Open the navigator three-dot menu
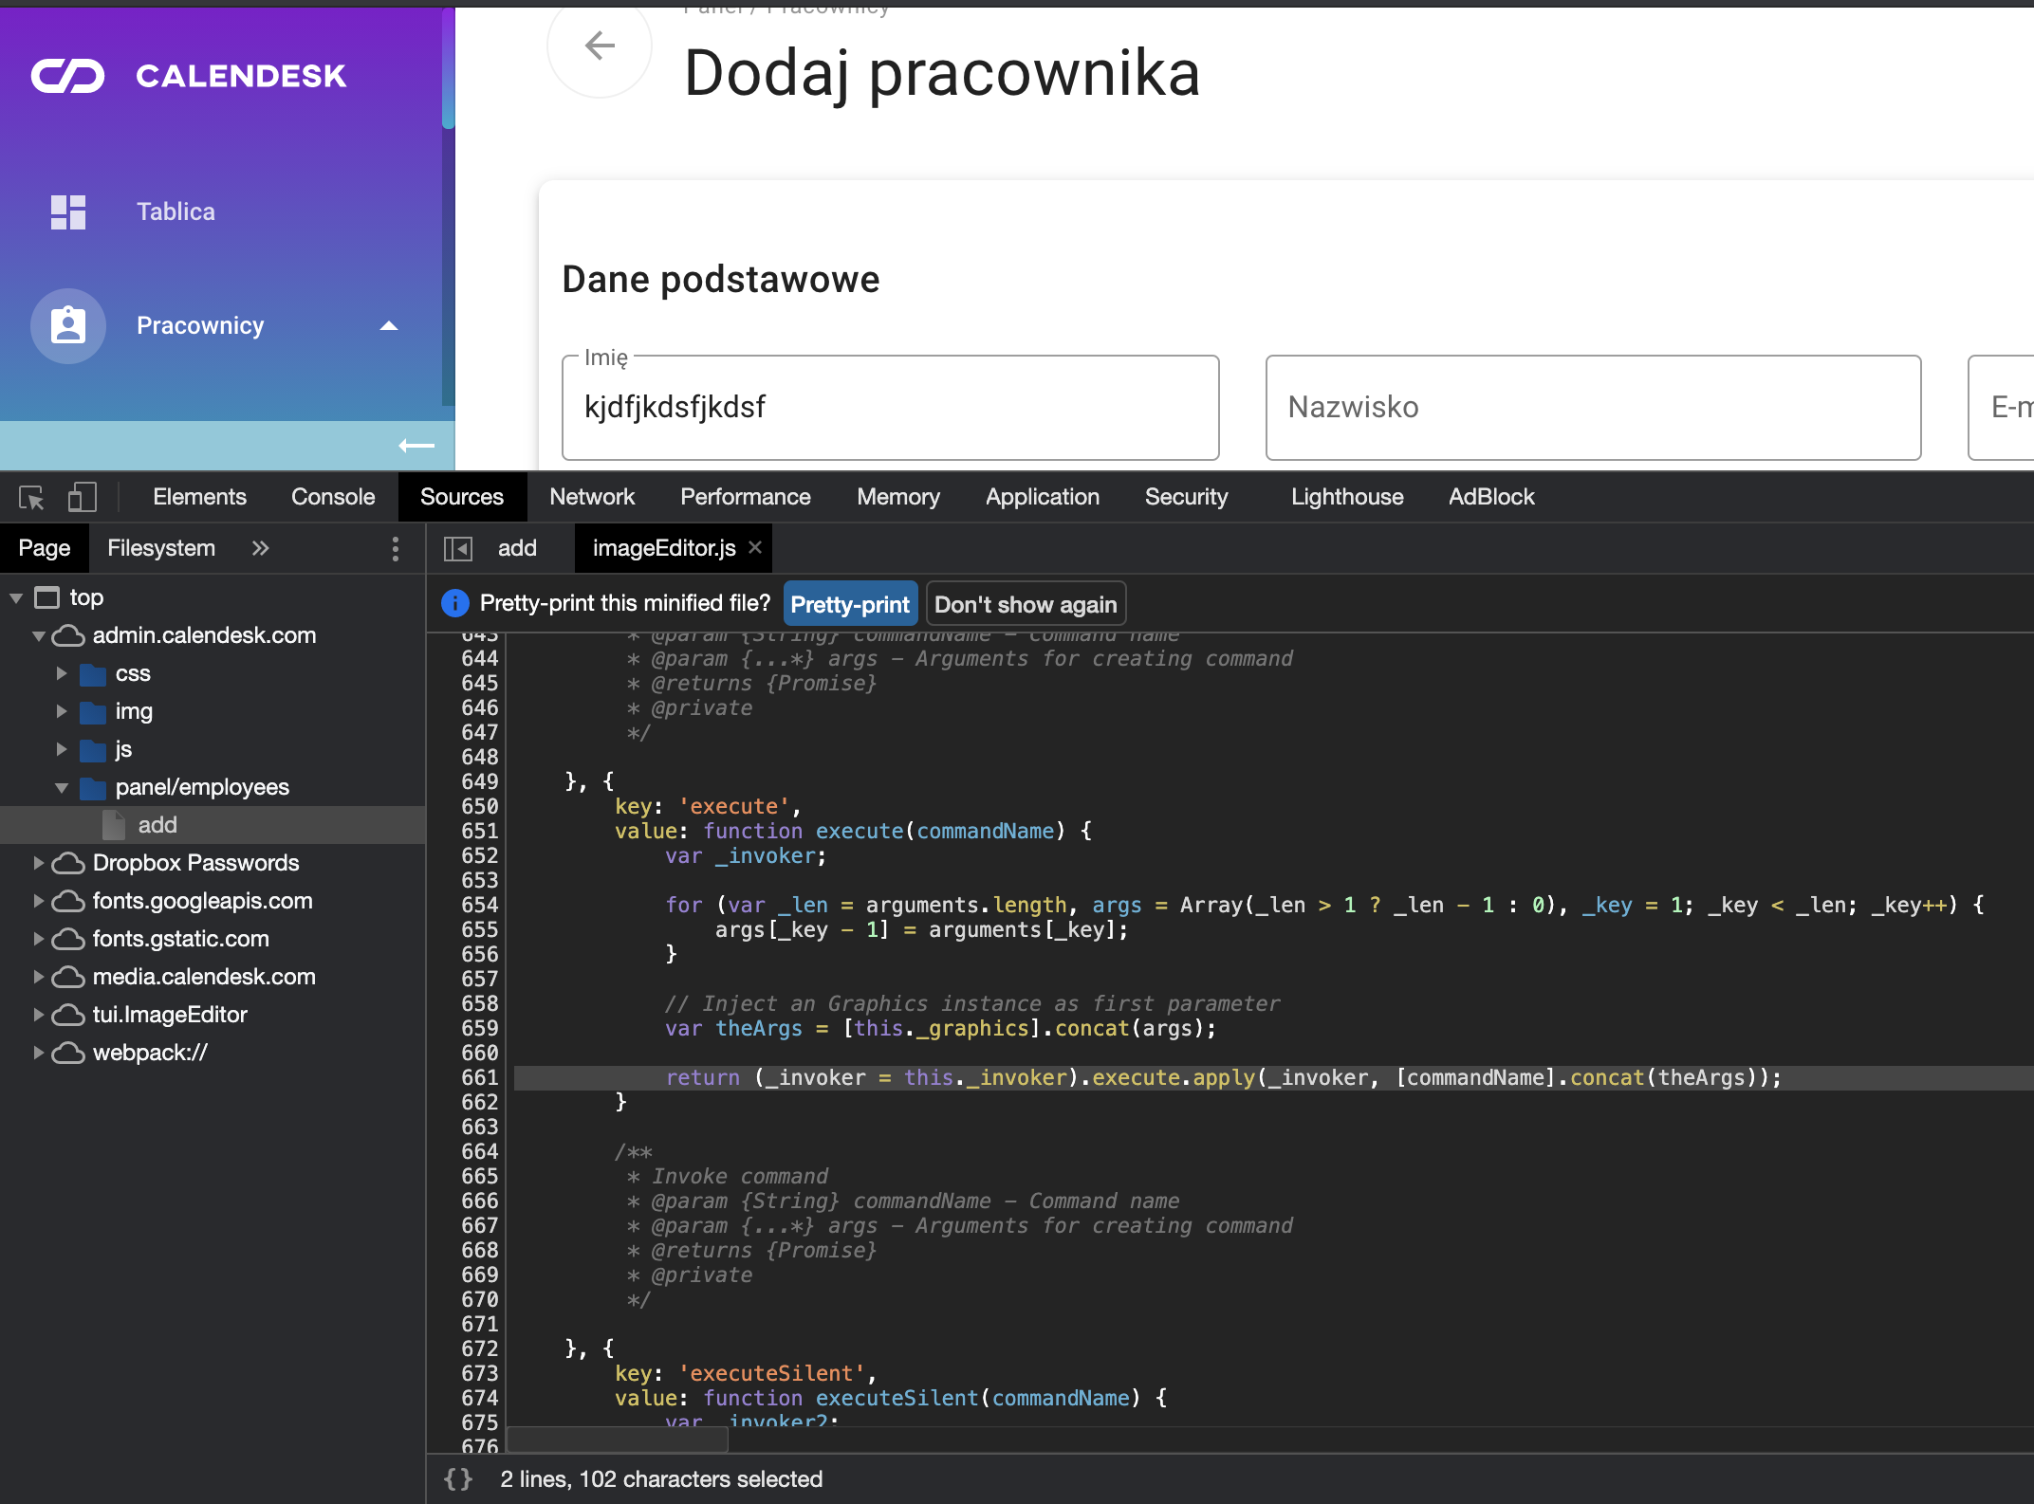This screenshot has height=1504, width=2034. click(x=396, y=548)
